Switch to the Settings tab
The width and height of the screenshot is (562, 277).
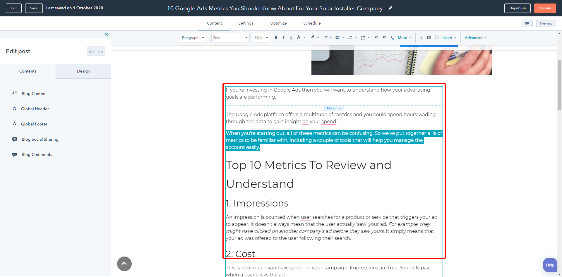click(x=246, y=23)
